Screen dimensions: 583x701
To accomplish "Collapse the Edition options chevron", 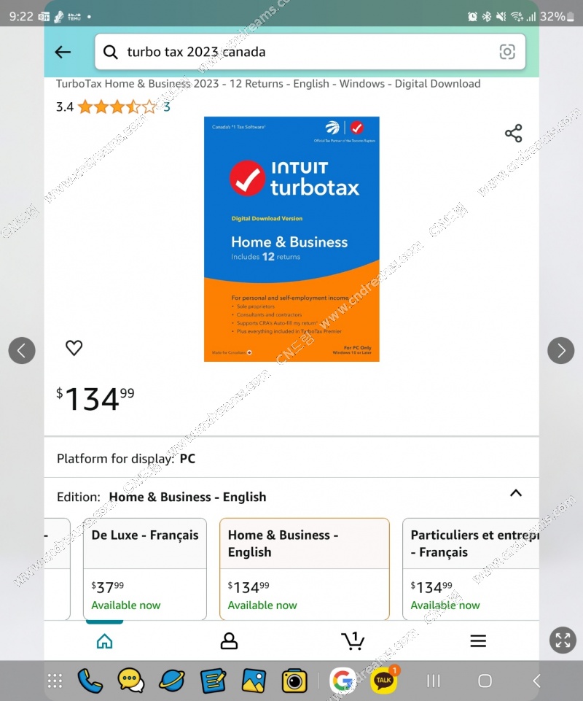I will point(516,493).
